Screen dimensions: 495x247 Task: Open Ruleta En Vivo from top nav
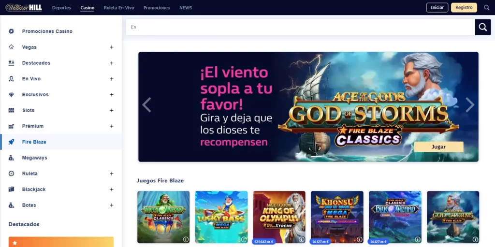[x=119, y=8]
